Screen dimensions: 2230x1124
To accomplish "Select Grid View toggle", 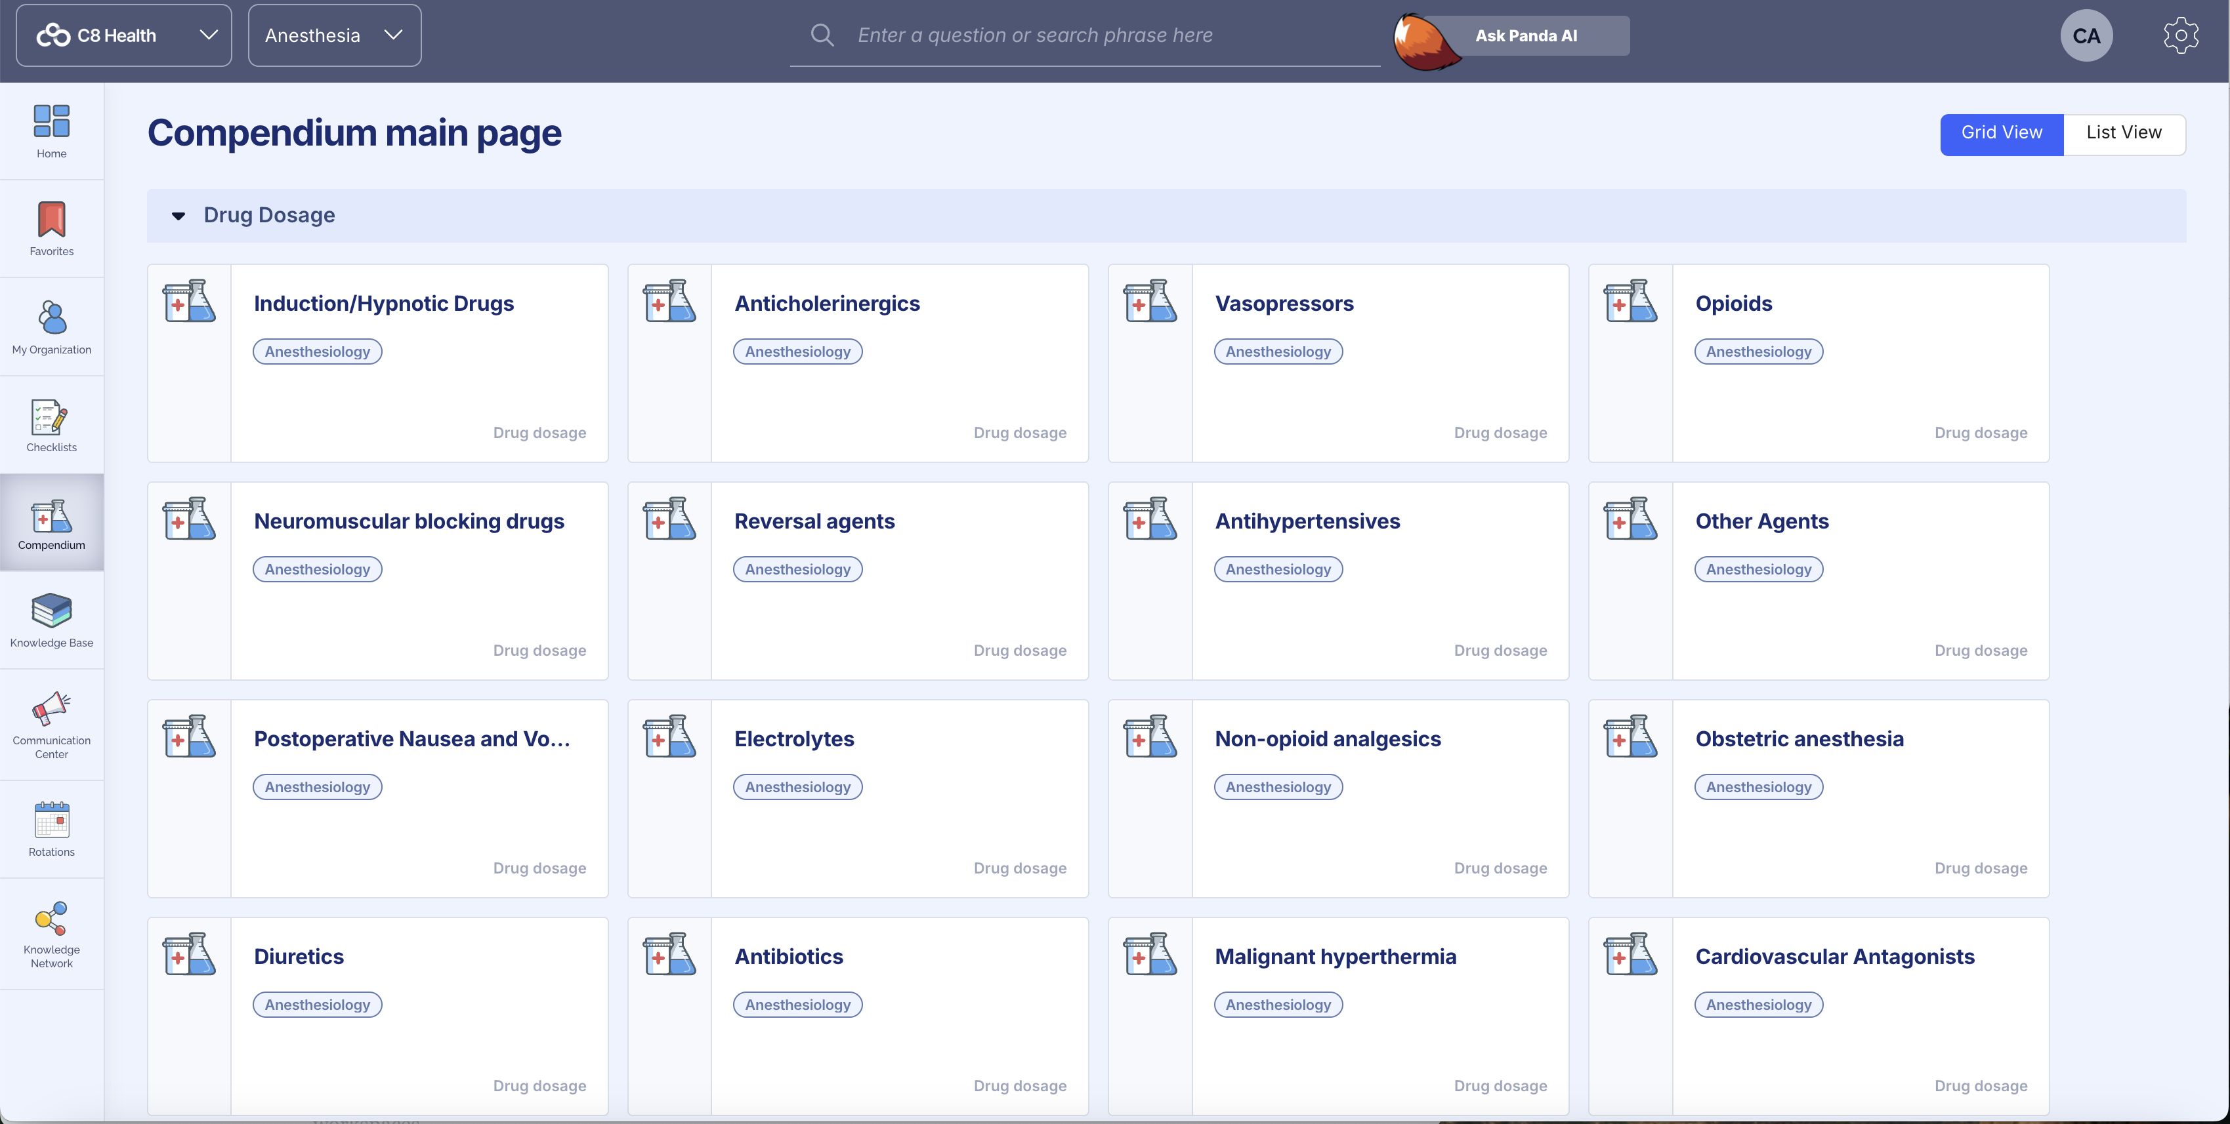I will click(x=2000, y=133).
